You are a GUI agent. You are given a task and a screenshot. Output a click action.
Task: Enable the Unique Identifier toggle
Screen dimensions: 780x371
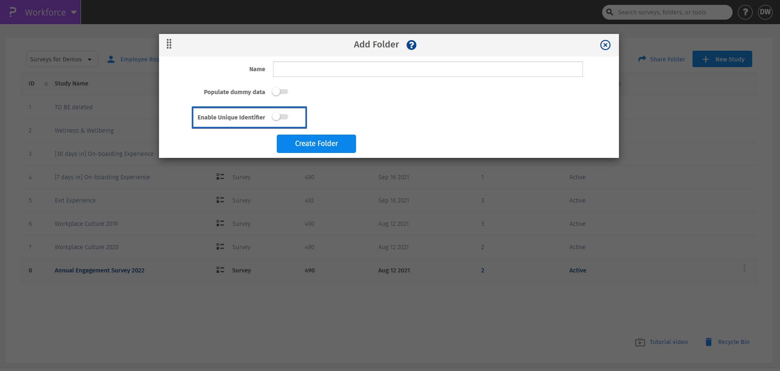pyautogui.click(x=280, y=117)
